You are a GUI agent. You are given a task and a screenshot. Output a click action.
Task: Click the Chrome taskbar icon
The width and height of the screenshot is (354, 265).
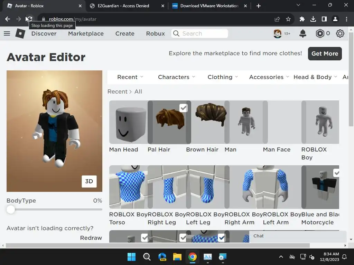click(193, 257)
